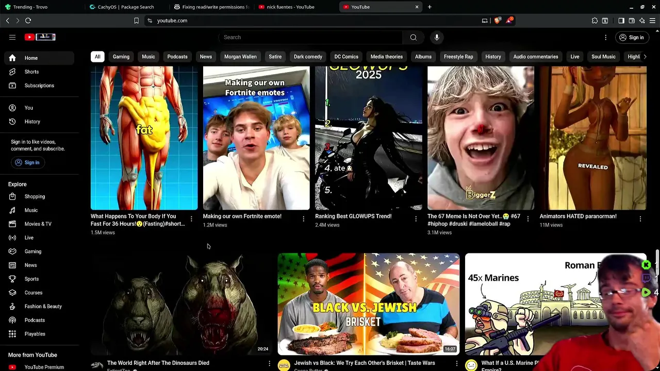
Task: Open options for paranorman Short
Action: (x=640, y=219)
